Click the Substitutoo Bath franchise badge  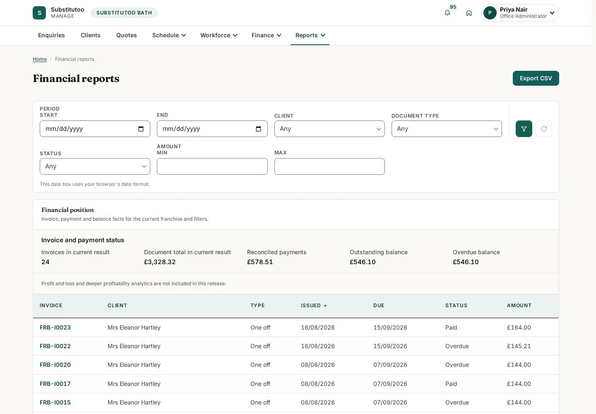pos(124,13)
